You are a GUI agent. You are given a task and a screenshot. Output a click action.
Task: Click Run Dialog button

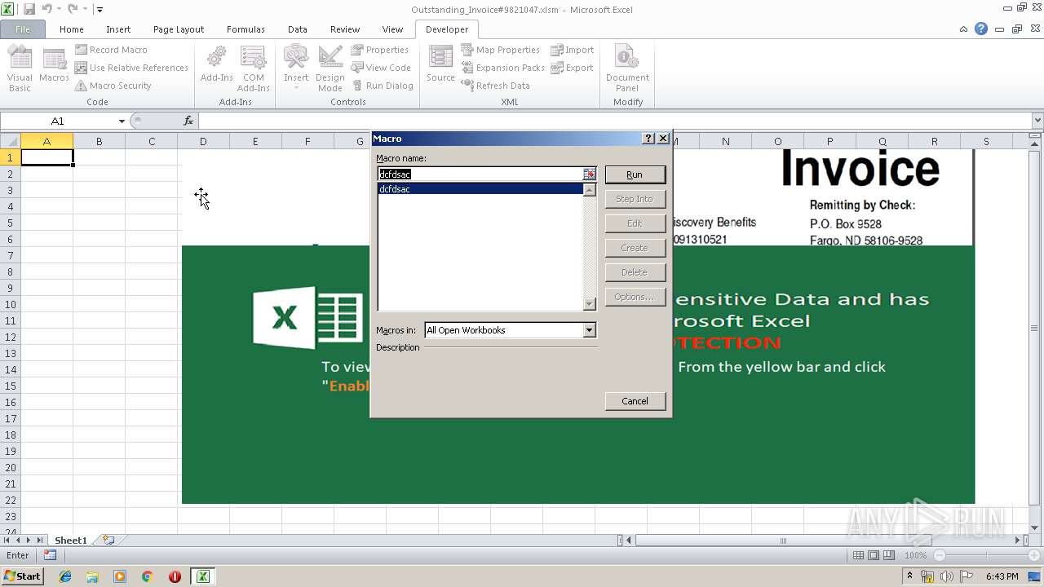pos(383,86)
